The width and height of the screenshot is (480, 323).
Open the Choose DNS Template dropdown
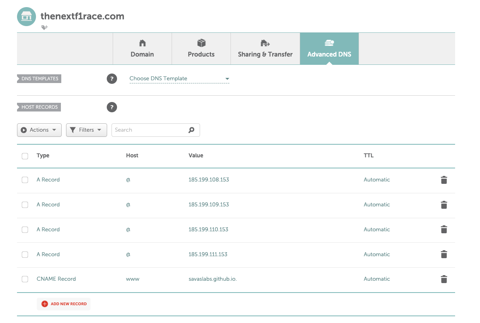pos(179,78)
